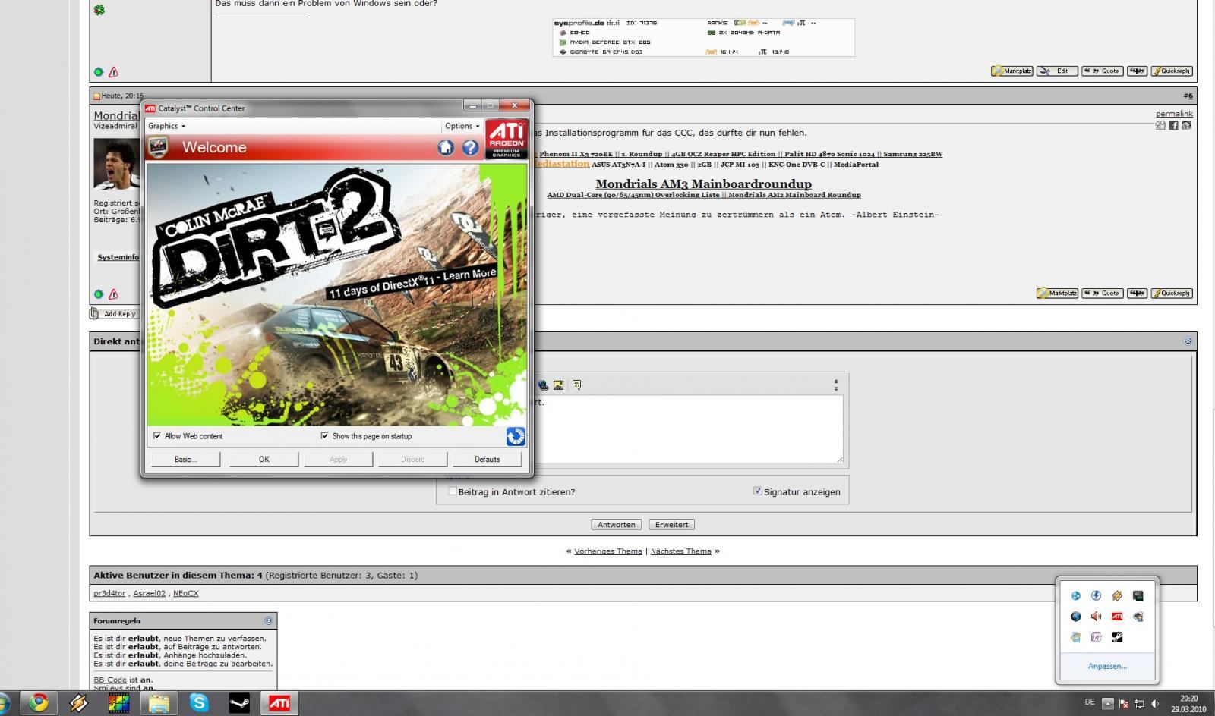Click the permalink link of post #6
The height and width of the screenshot is (716, 1215).
click(1174, 114)
